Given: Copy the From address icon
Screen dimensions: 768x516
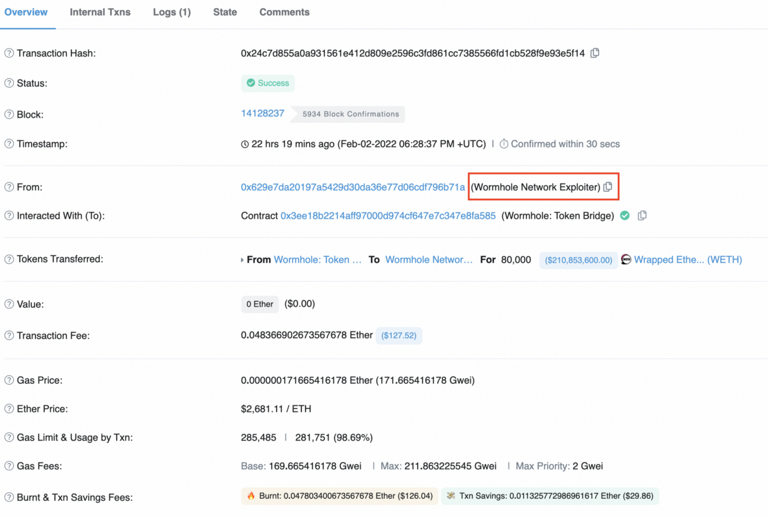Looking at the screenshot, I should point(608,187).
